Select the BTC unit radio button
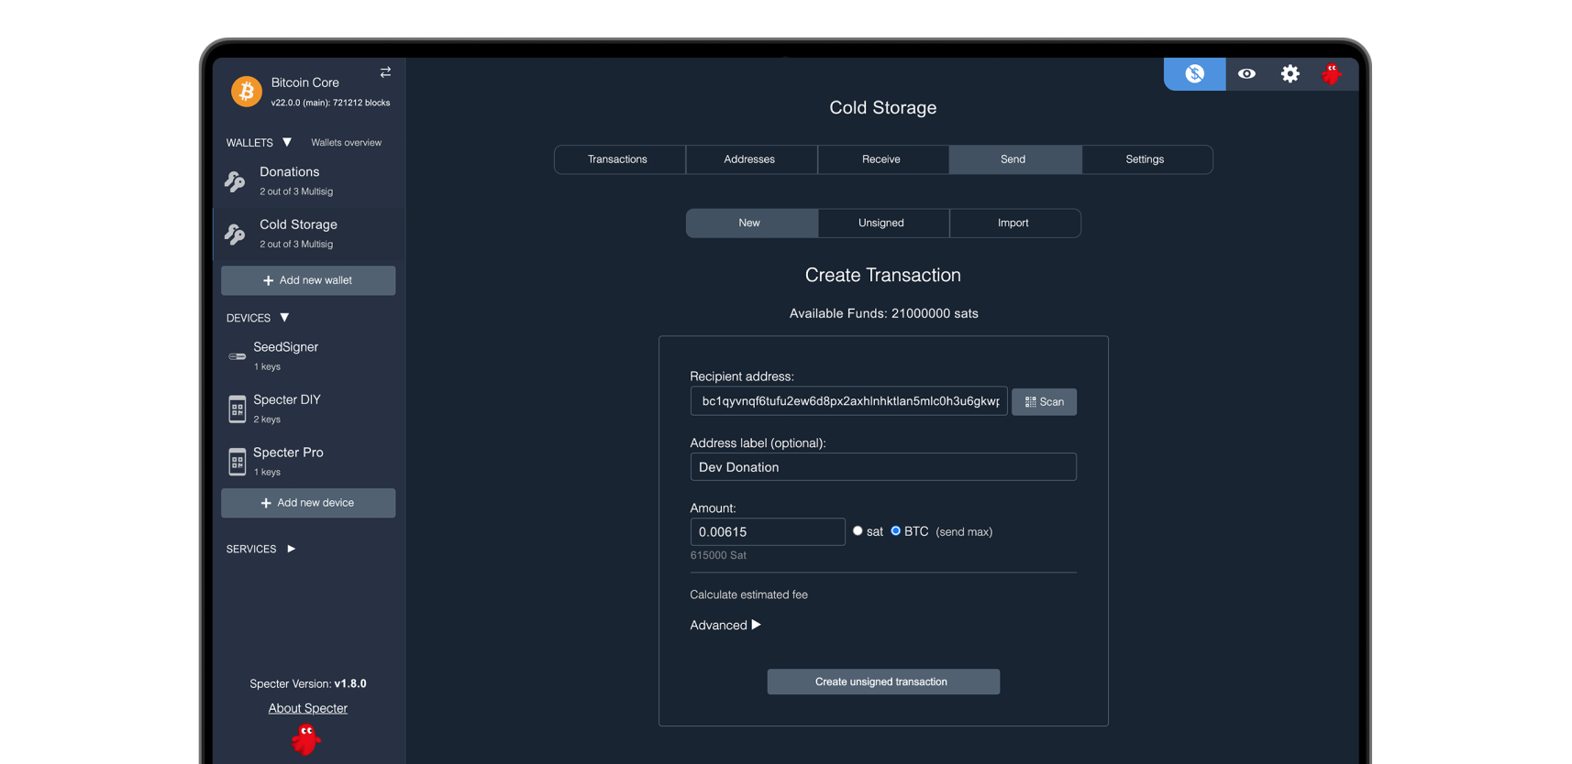The image size is (1572, 764). click(x=896, y=530)
